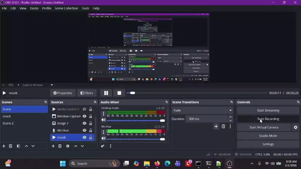The image size is (301, 169).
Task: Open source Properties from the toolbar
Action: tap(63, 93)
